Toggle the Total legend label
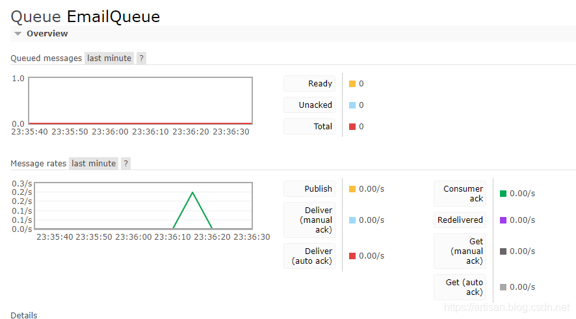Screen dimensions: 576x319 click(309, 126)
